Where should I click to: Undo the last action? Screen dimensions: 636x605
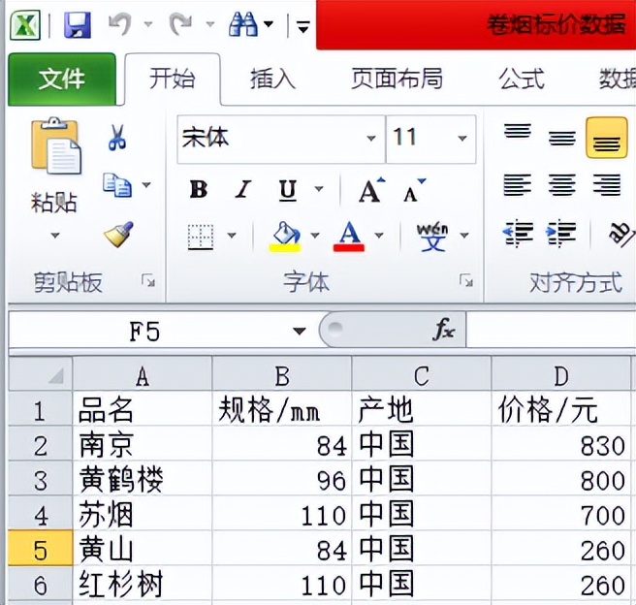point(120,25)
